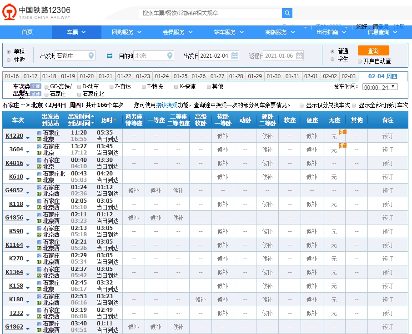The image size is (412, 334).
Task: Swap departure and destination stations icon
Action: 109,56
